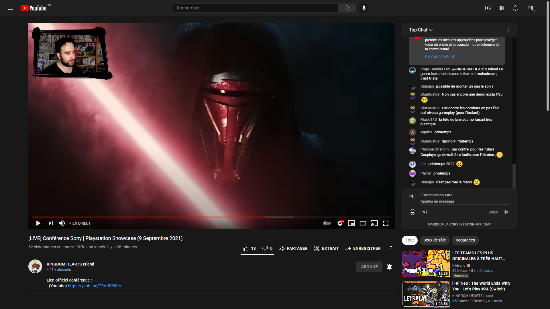Expand the Top Chat dropdown

point(421,30)
